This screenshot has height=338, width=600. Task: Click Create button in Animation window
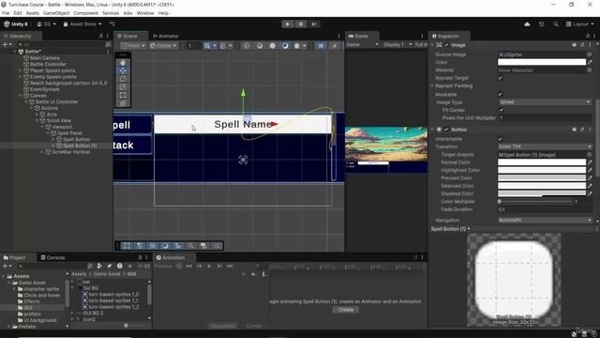click(x=346, y=310)
